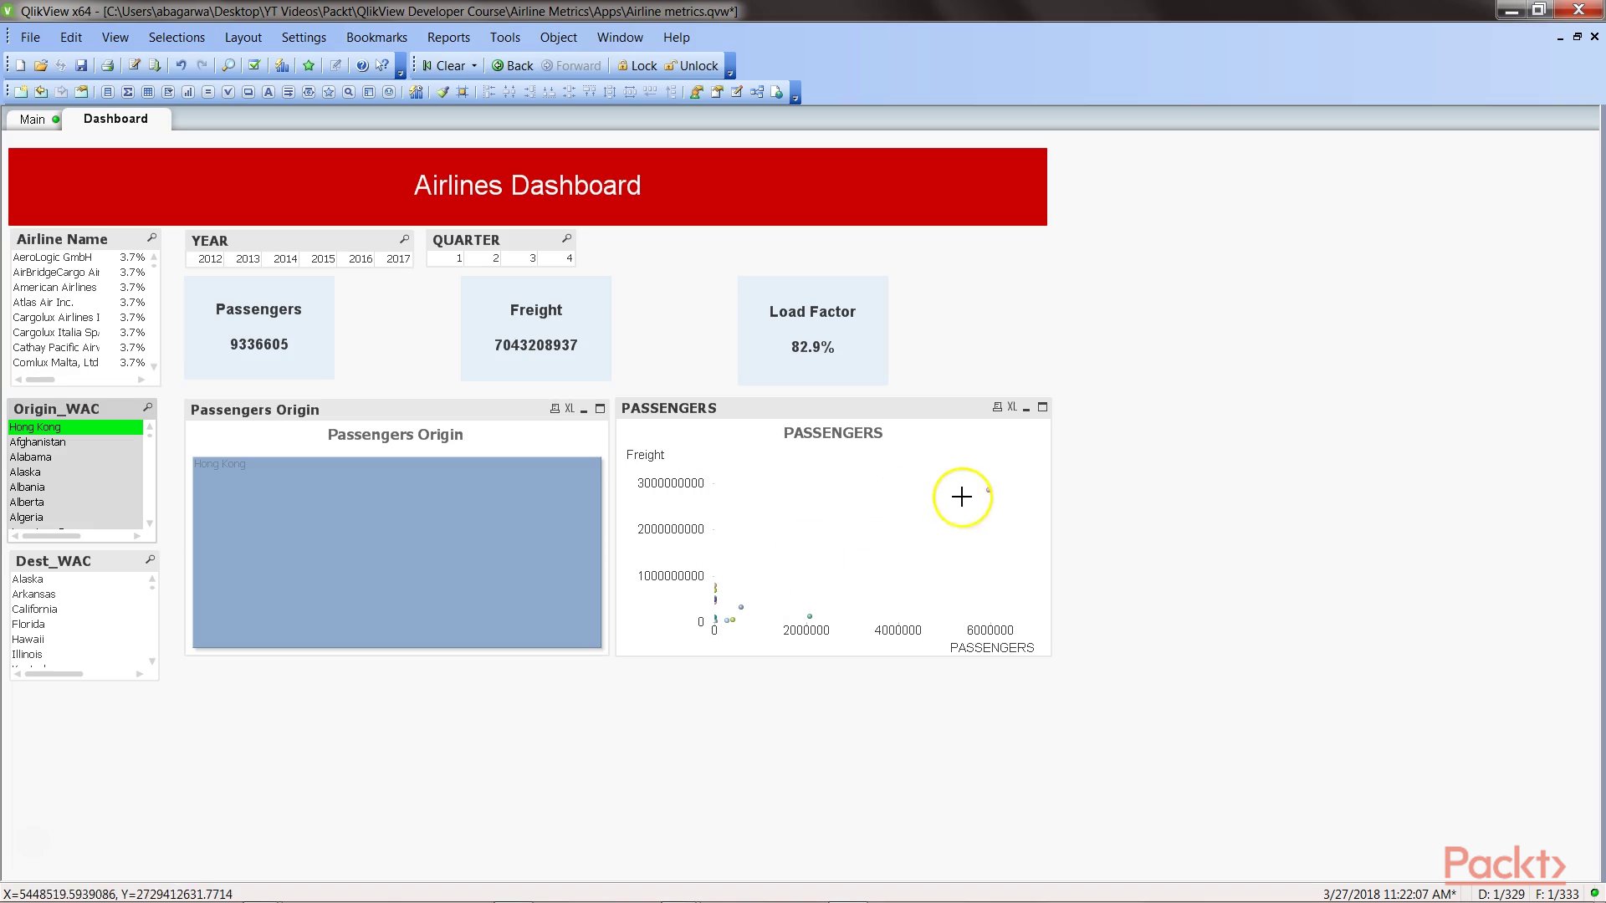Toggle year 2017 in YEAR listbox
1606x903 pixels.
coord(394,259)
